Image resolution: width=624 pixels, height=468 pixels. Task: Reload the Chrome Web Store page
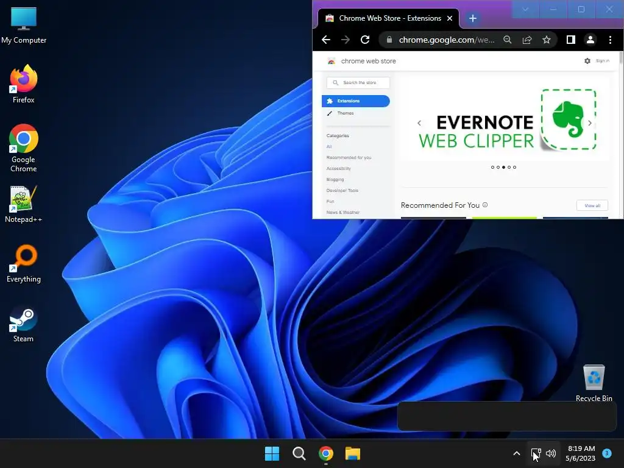coord(365,40)
